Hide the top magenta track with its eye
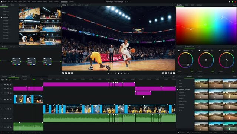 coord(5,84)
